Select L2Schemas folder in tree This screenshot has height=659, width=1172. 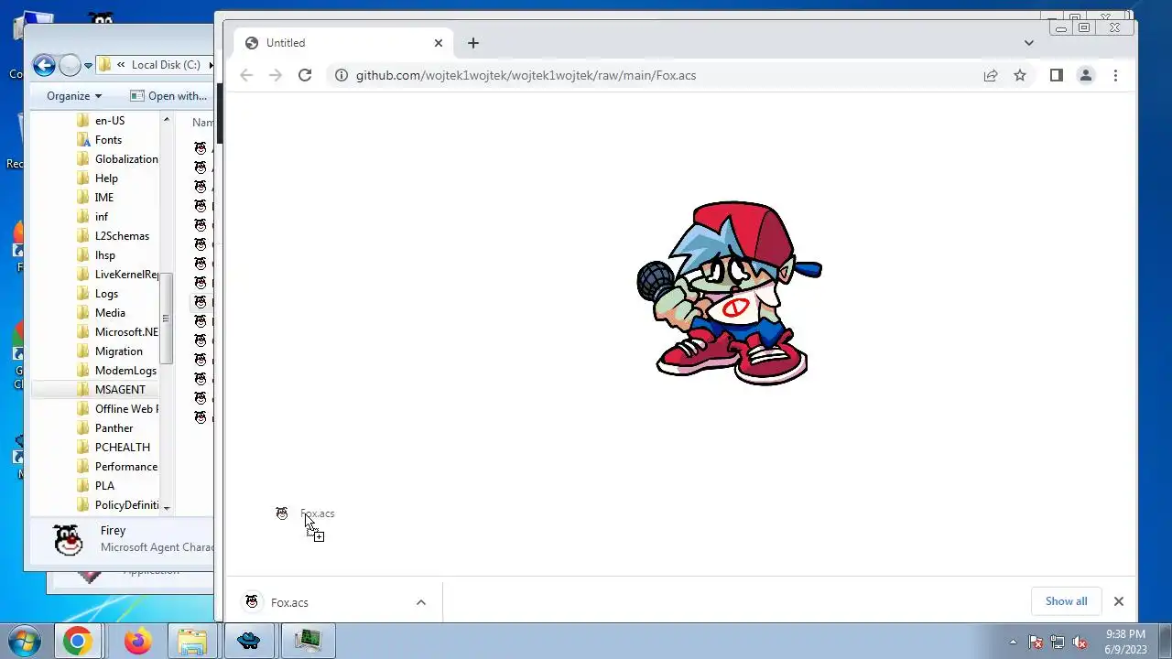pos(122,235)
